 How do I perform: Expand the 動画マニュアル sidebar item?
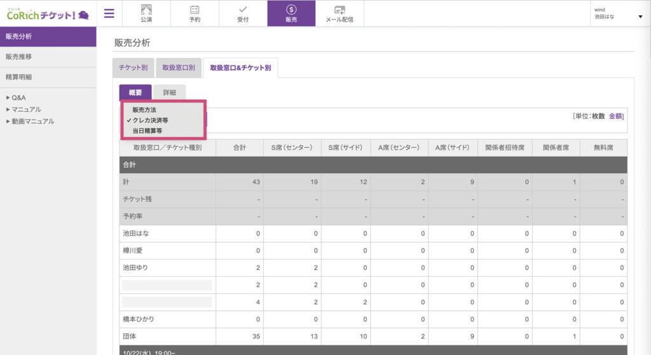coord(32,121)
